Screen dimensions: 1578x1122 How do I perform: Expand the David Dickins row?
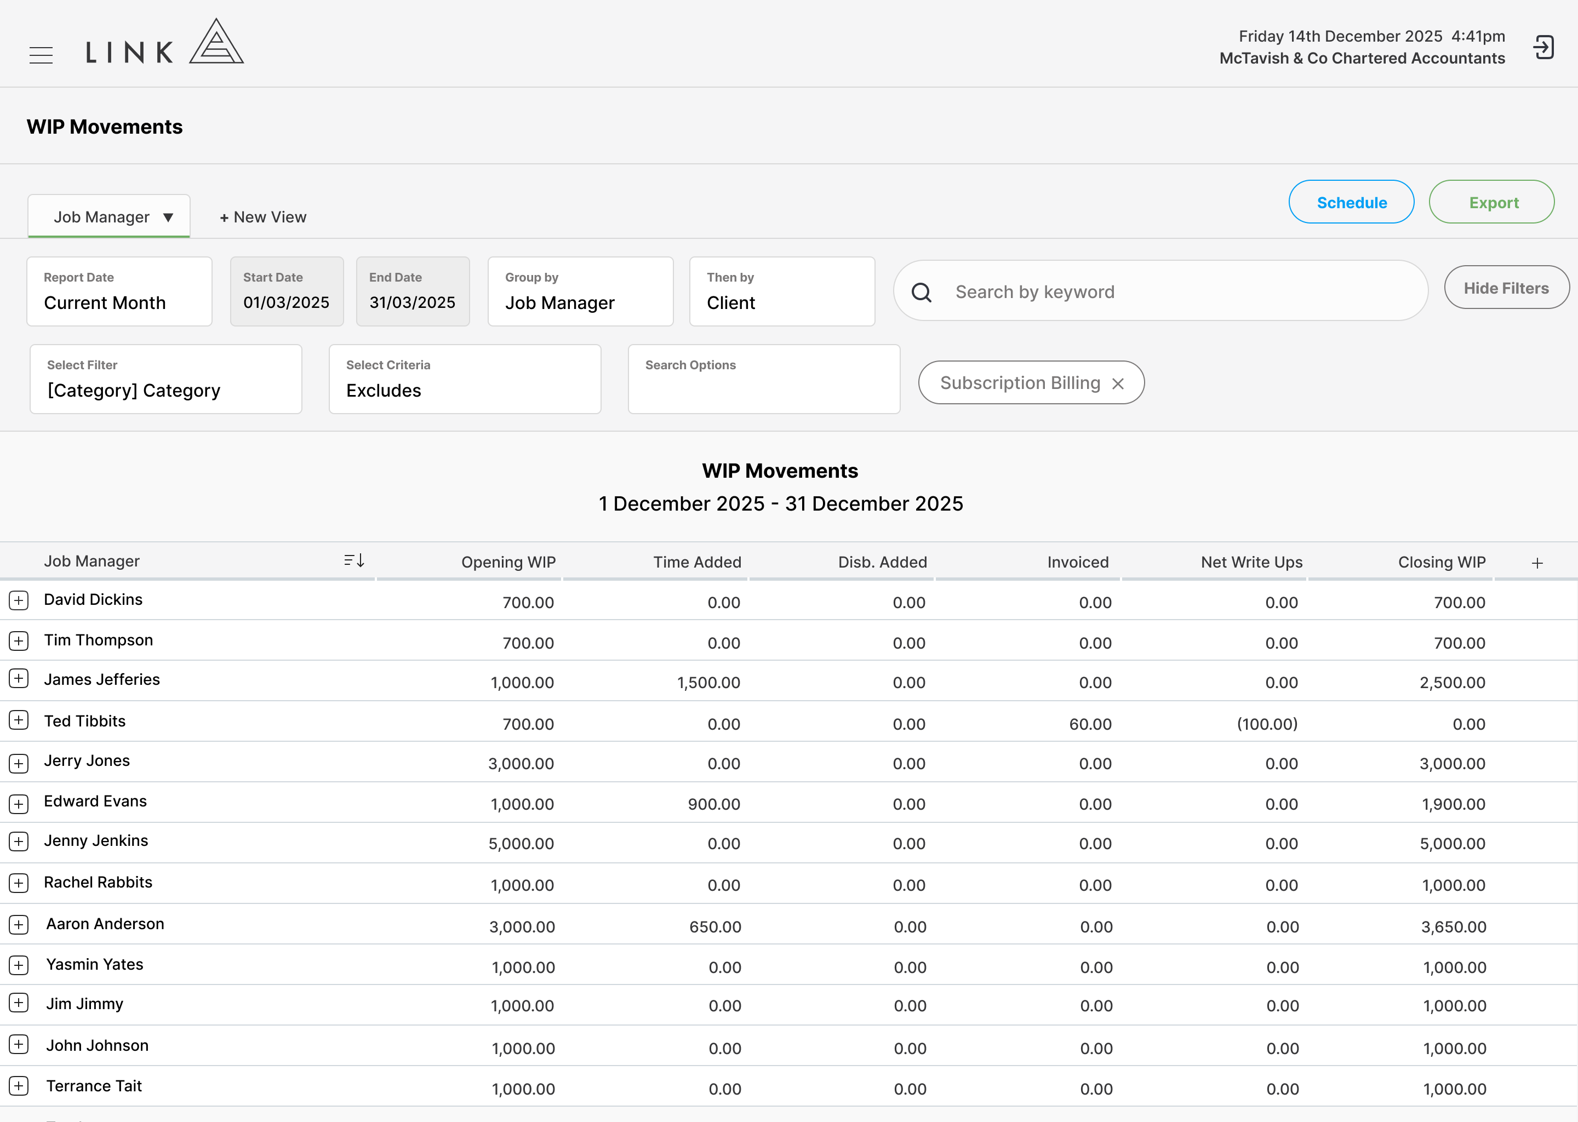[x=19, y=600]
